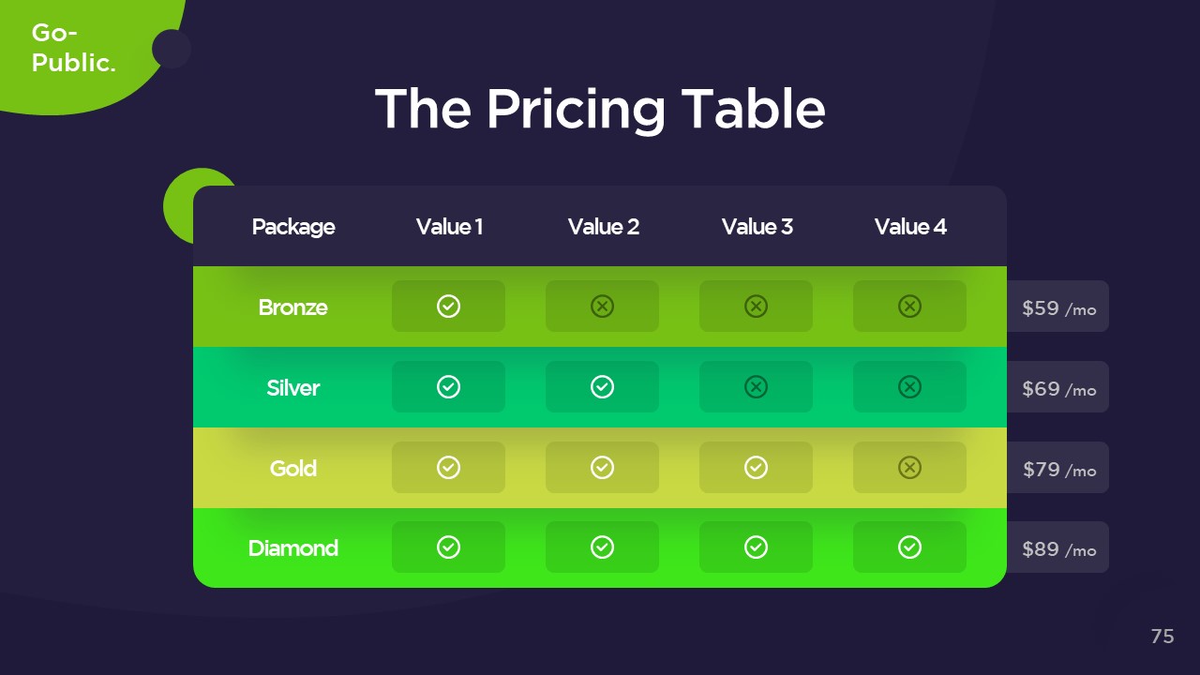
Task: Click the $79 /mo price tag
Action: point(1058,469)
